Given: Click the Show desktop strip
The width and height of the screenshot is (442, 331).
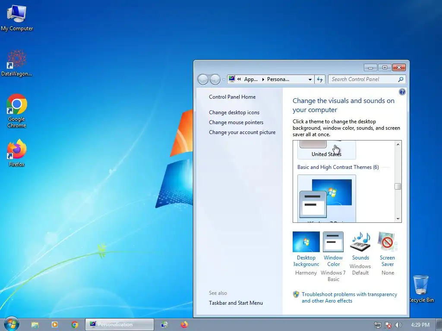Looking at the screenshot, I should [x=439, y=325].
